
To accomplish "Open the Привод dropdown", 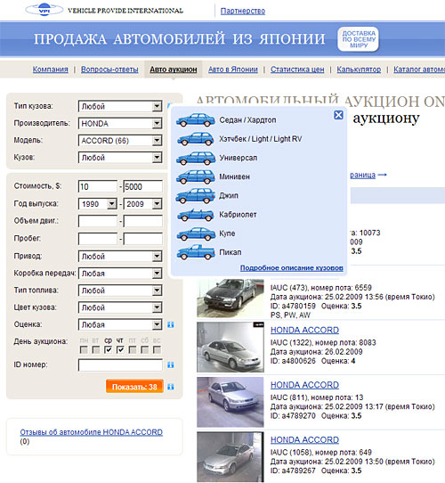I will pyautogui.click(x=120, y=257).
